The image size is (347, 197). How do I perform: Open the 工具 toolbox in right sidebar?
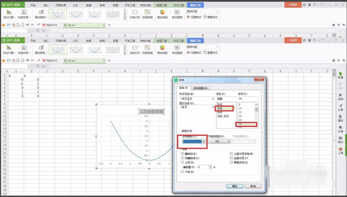pyautogui.click(x=340, y=150)
